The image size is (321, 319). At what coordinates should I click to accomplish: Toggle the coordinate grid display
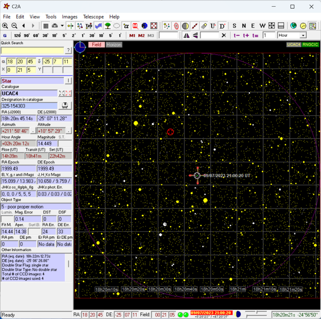(x=45, y=26)
